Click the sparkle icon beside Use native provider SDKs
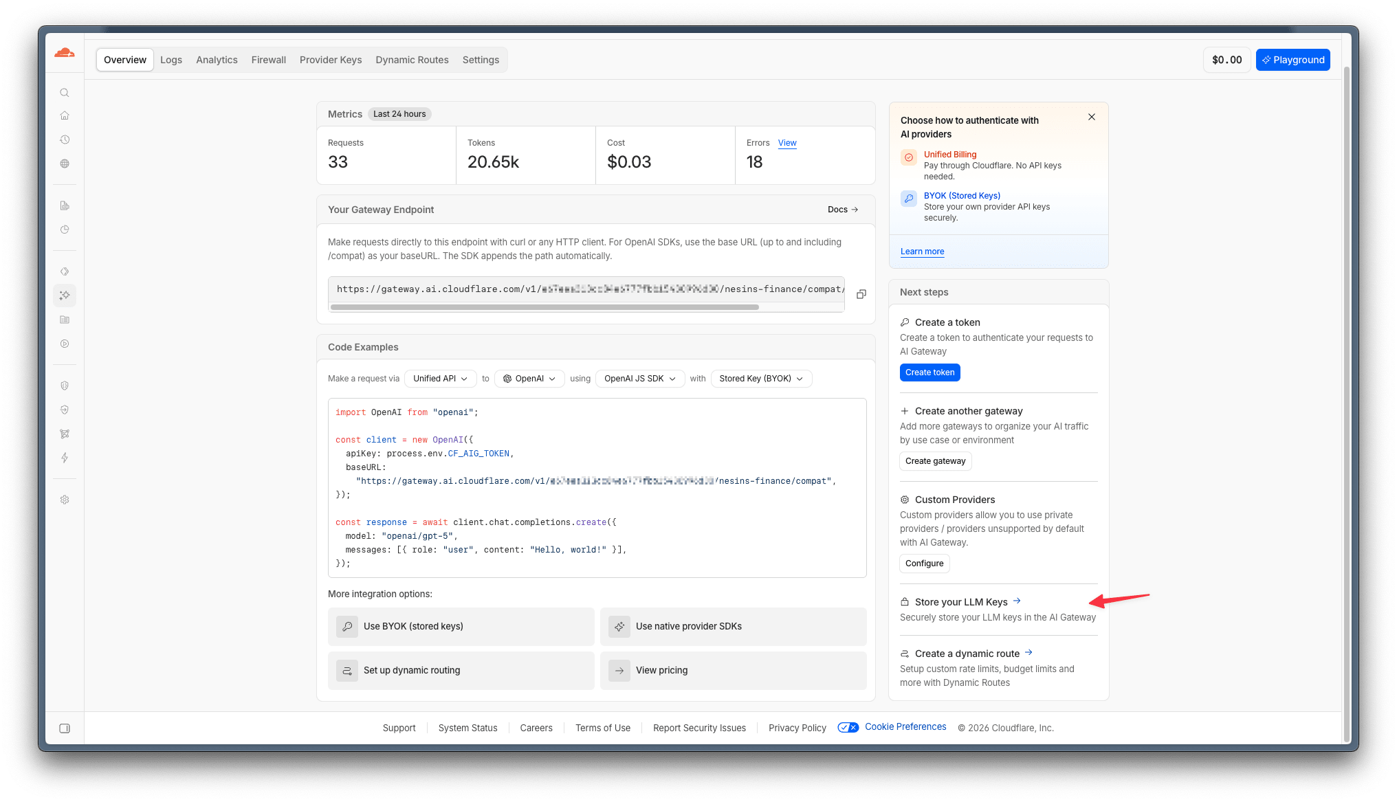 point(619,627)
